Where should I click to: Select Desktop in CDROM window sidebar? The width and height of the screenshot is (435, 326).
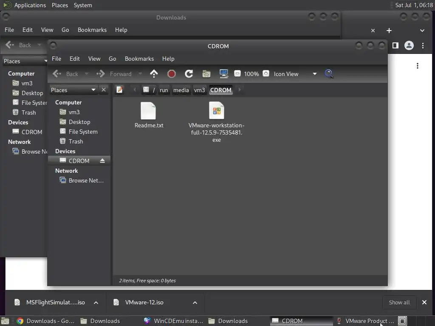79,122
